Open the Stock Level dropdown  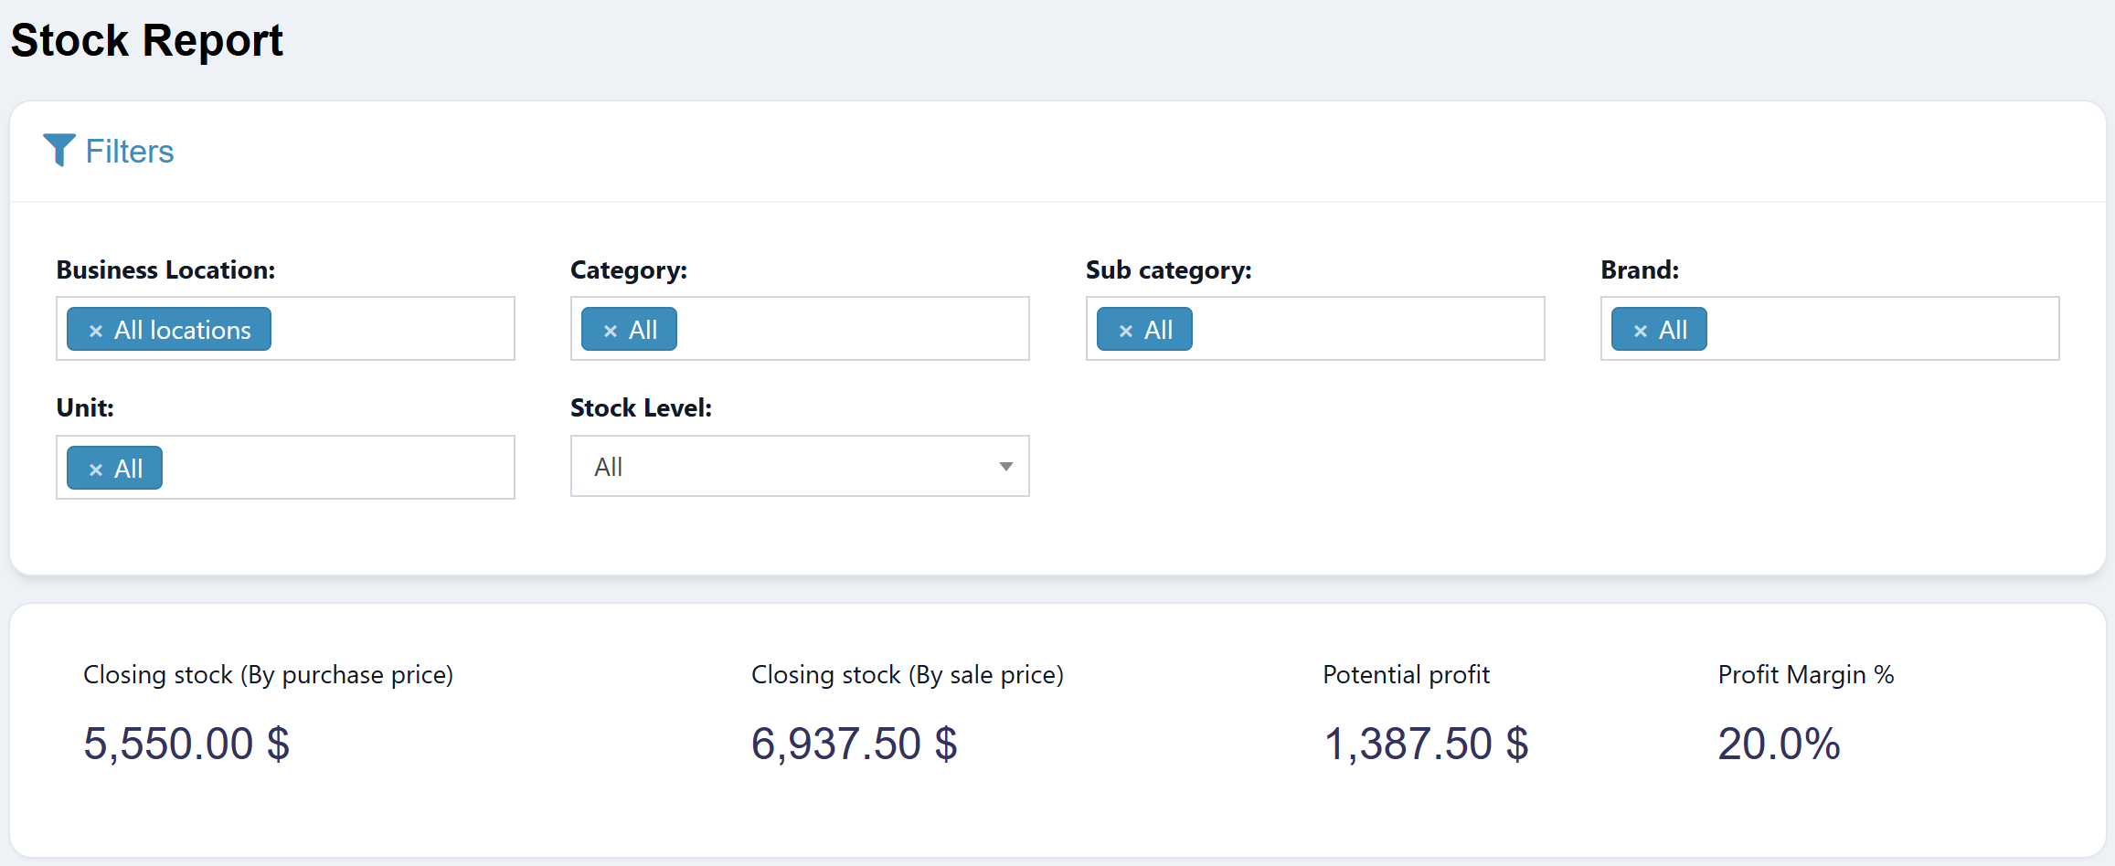(x=800, y=466)
